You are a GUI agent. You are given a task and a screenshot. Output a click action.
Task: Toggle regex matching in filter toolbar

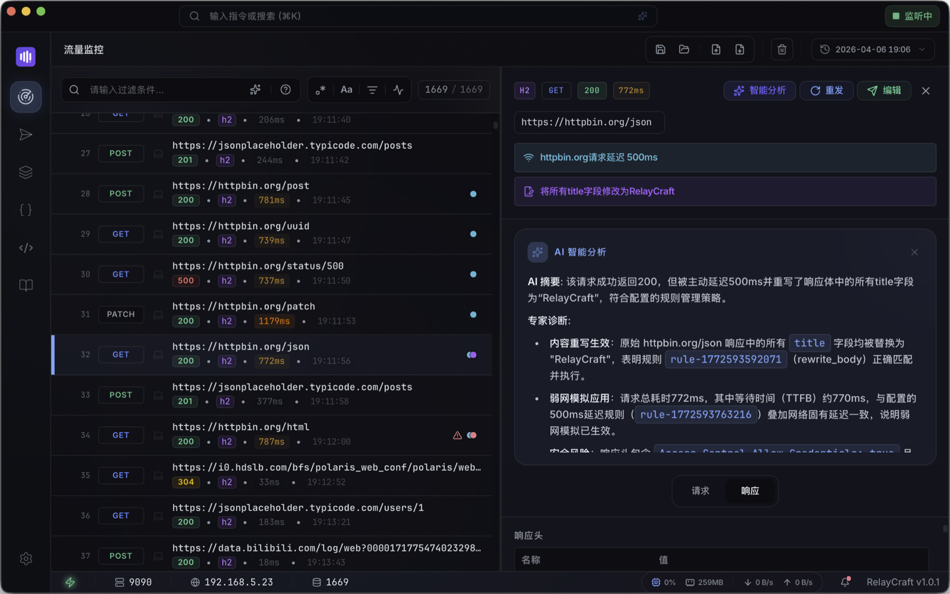pos(321,90)
